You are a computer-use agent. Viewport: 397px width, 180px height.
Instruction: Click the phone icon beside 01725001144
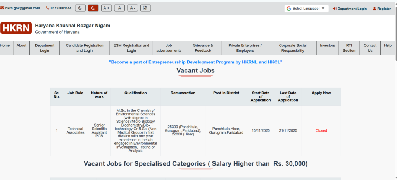click(48, 8)
